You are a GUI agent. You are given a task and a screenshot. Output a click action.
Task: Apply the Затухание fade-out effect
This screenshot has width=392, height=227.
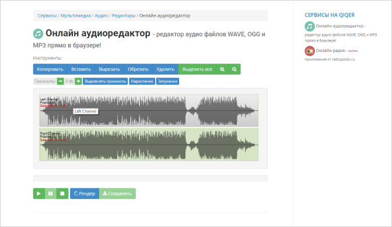[x=167, y=81]
